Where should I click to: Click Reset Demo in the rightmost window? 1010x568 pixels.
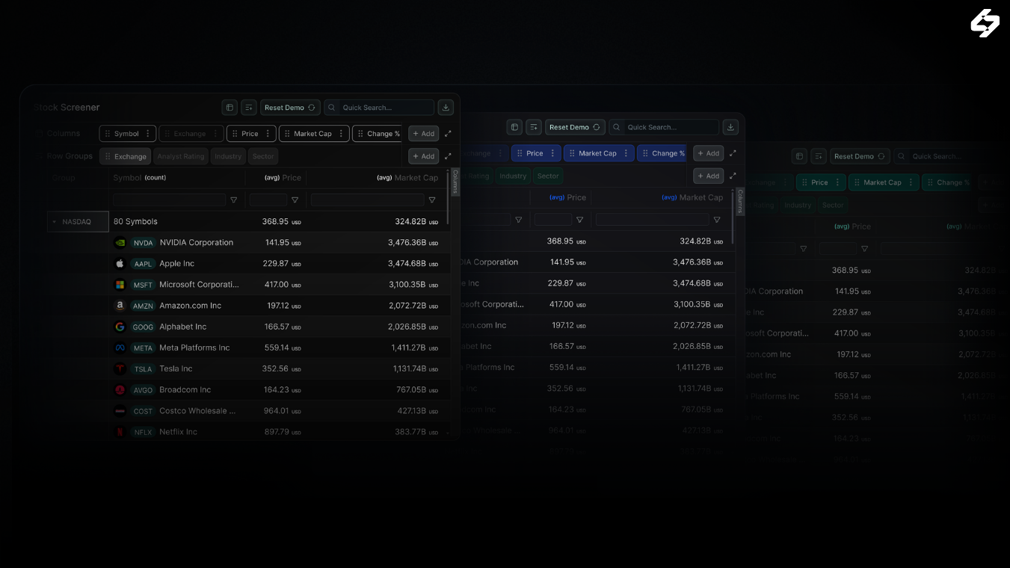click(x=860, y=156)
